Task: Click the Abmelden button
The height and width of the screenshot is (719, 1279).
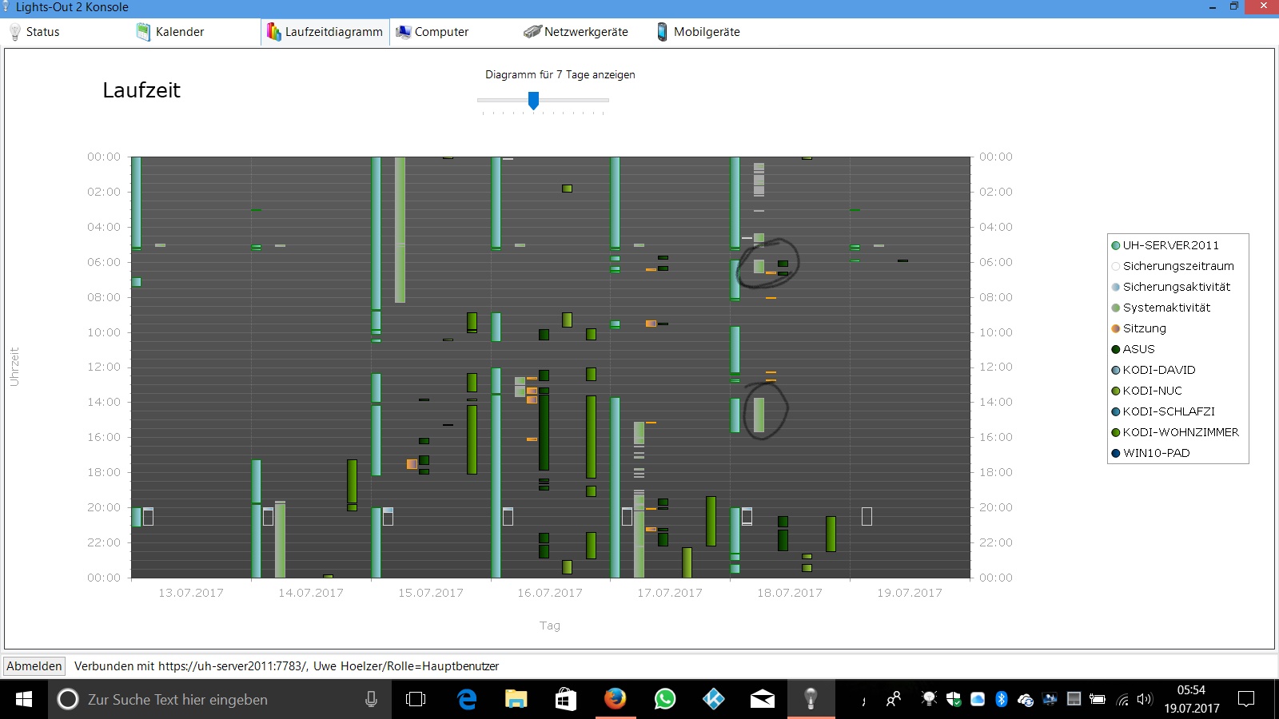Action: (x=34, y=666)
